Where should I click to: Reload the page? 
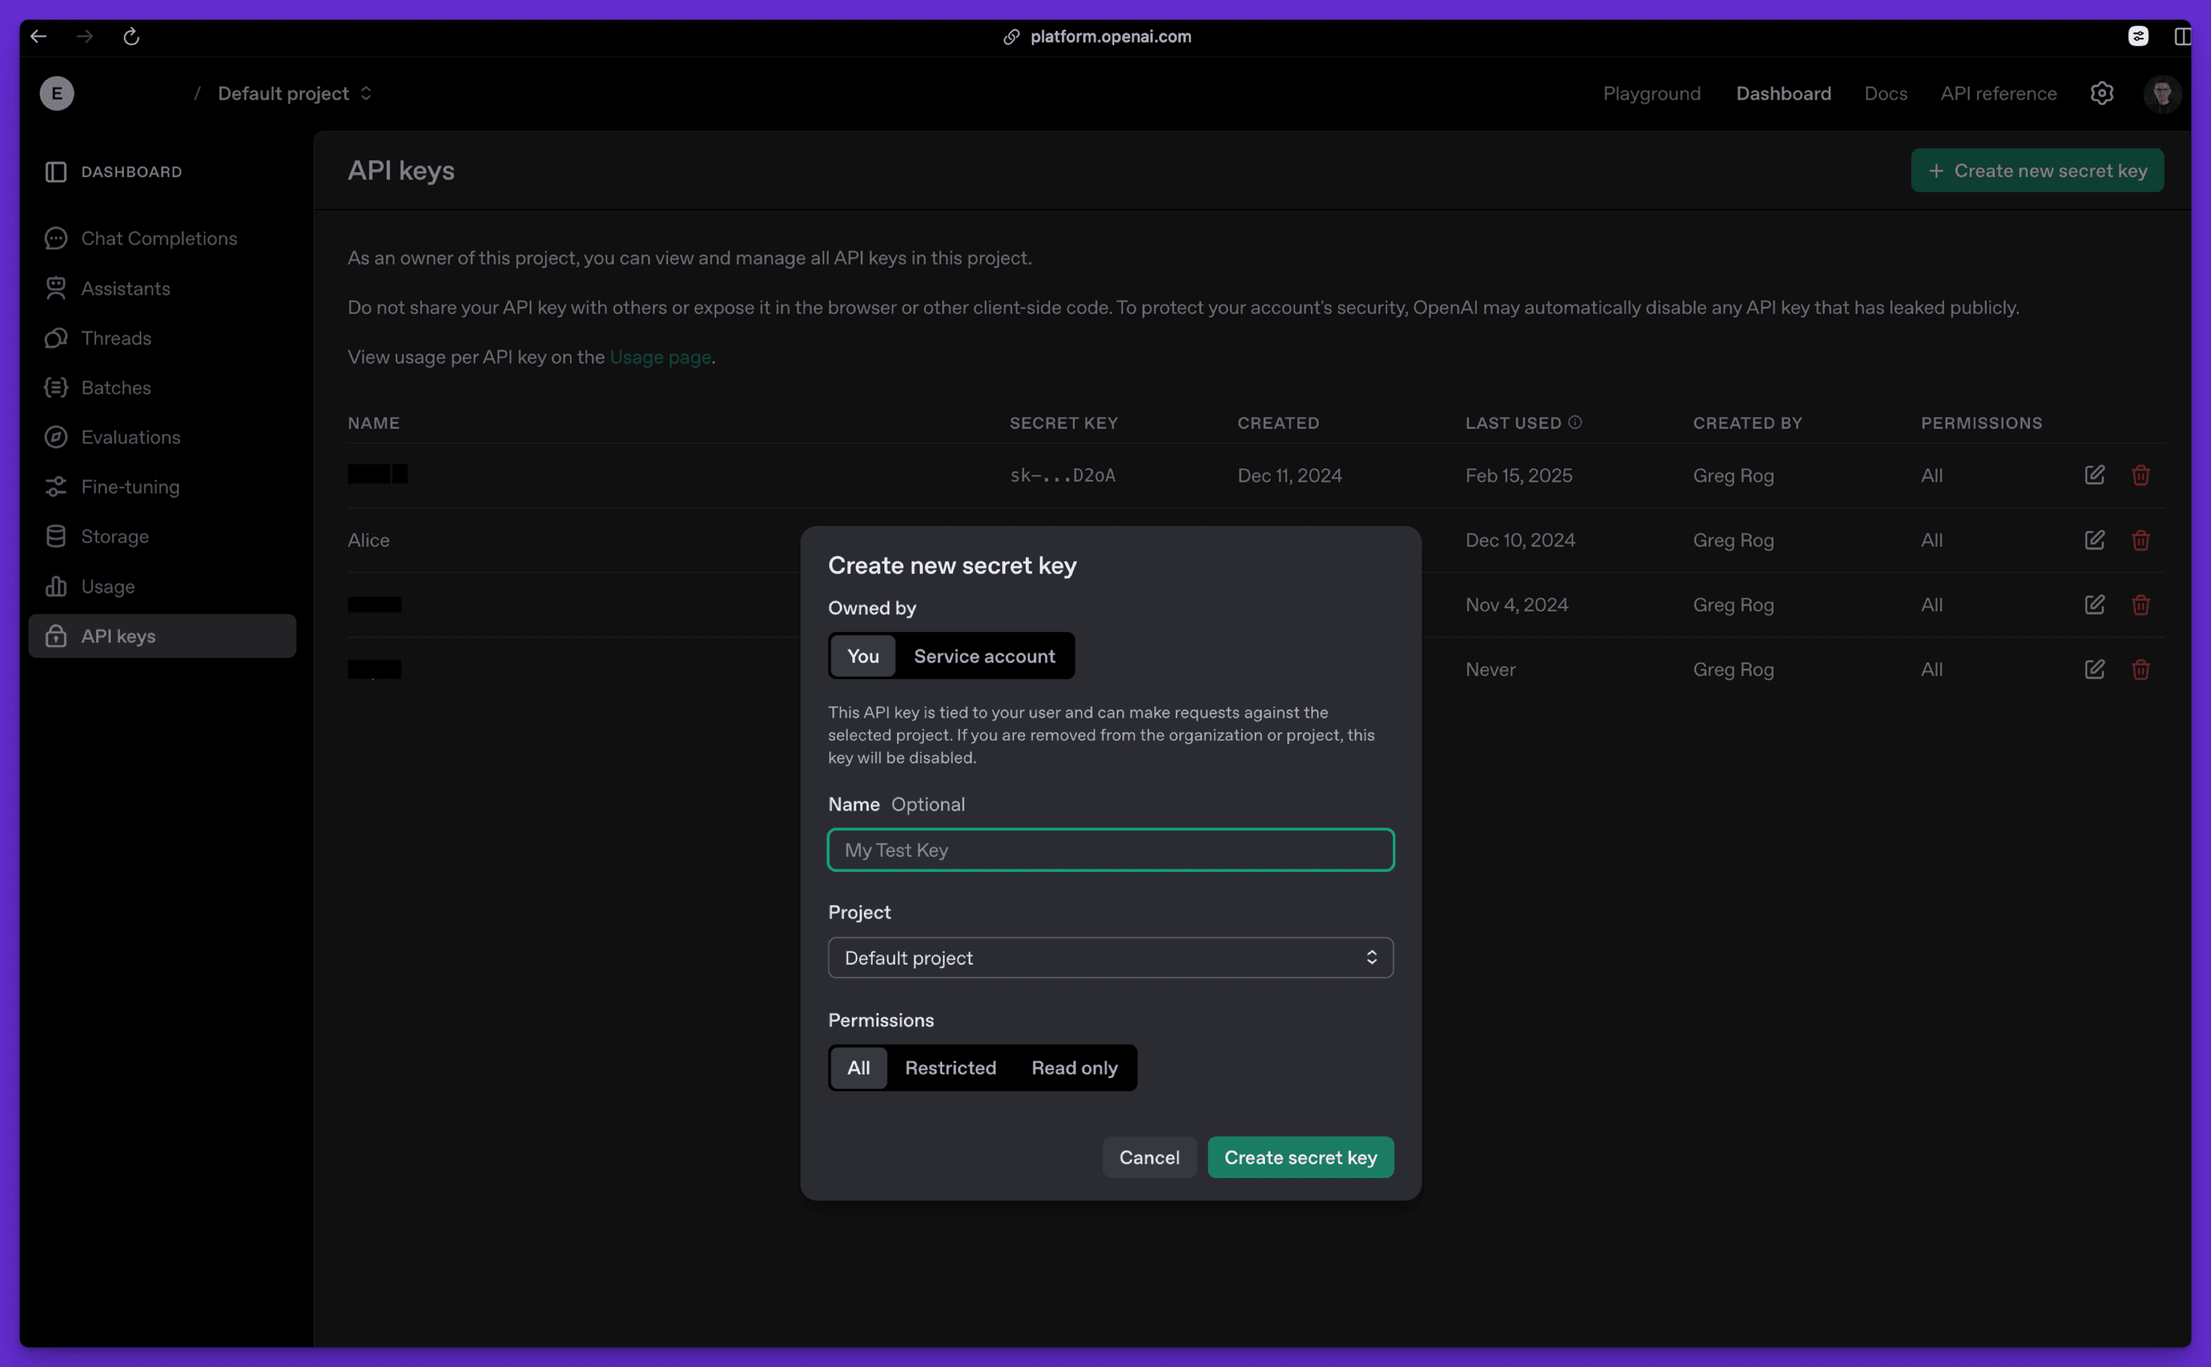131,36
